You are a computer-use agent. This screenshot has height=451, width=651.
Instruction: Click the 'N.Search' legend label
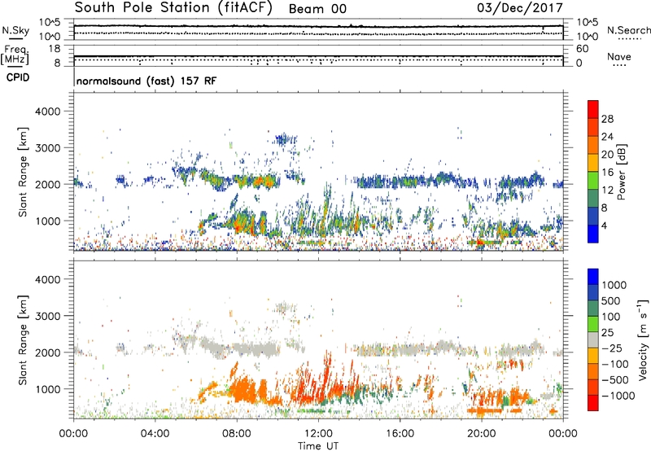click(628, 30)
